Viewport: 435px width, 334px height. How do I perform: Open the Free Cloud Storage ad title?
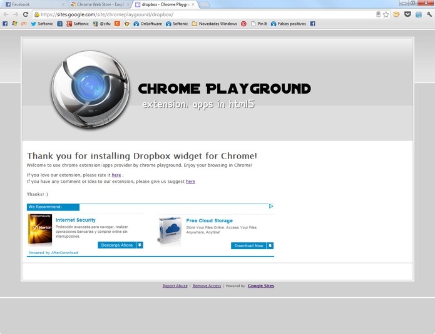coord(210,220)
